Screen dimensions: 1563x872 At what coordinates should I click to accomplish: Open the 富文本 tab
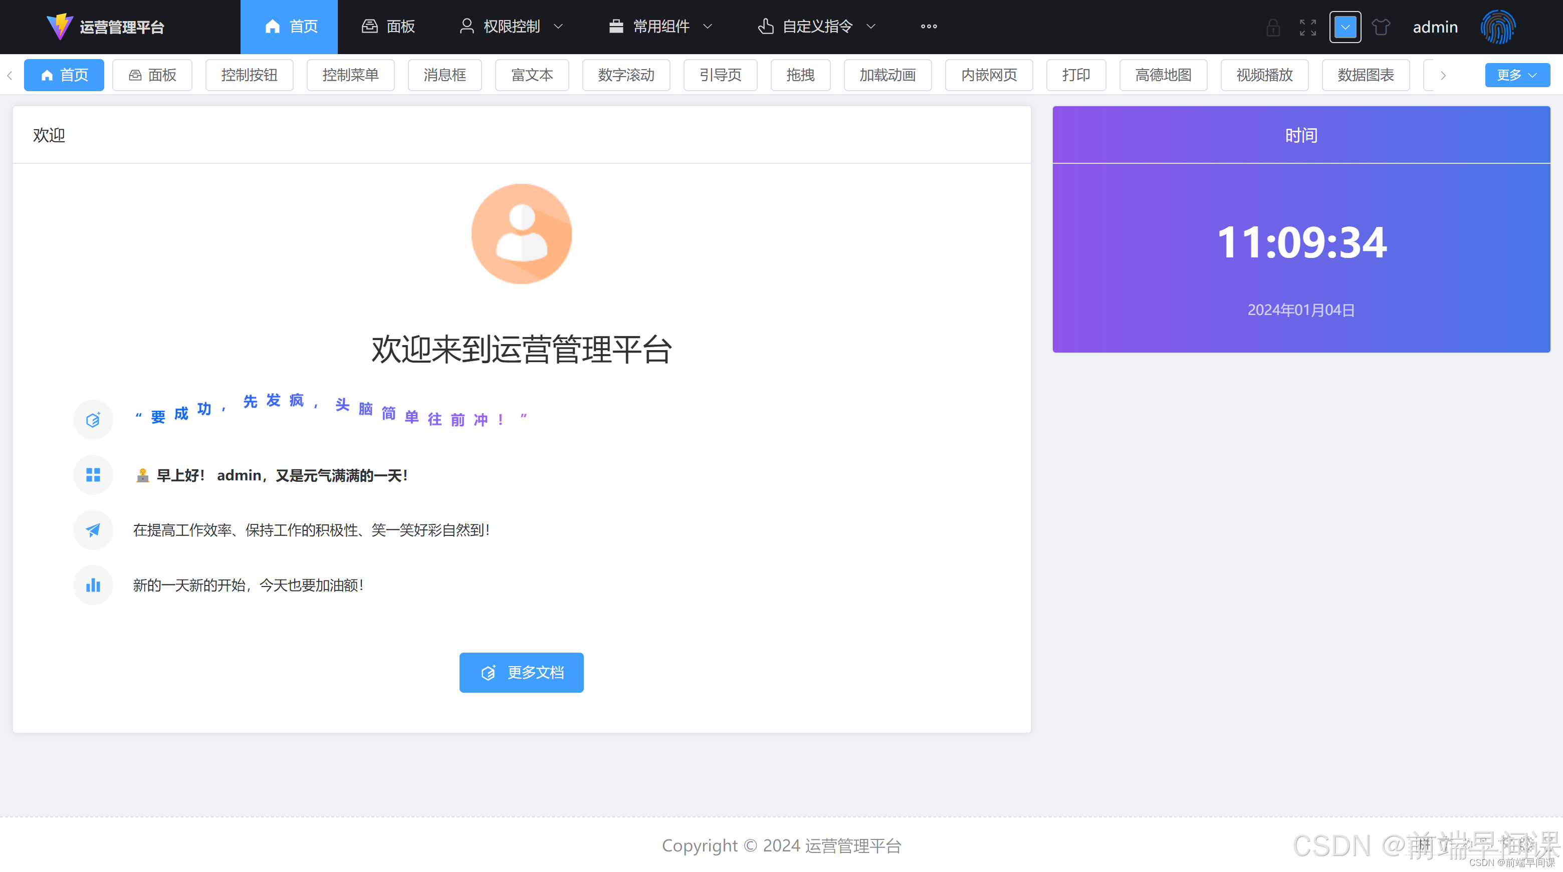[532, 75]
